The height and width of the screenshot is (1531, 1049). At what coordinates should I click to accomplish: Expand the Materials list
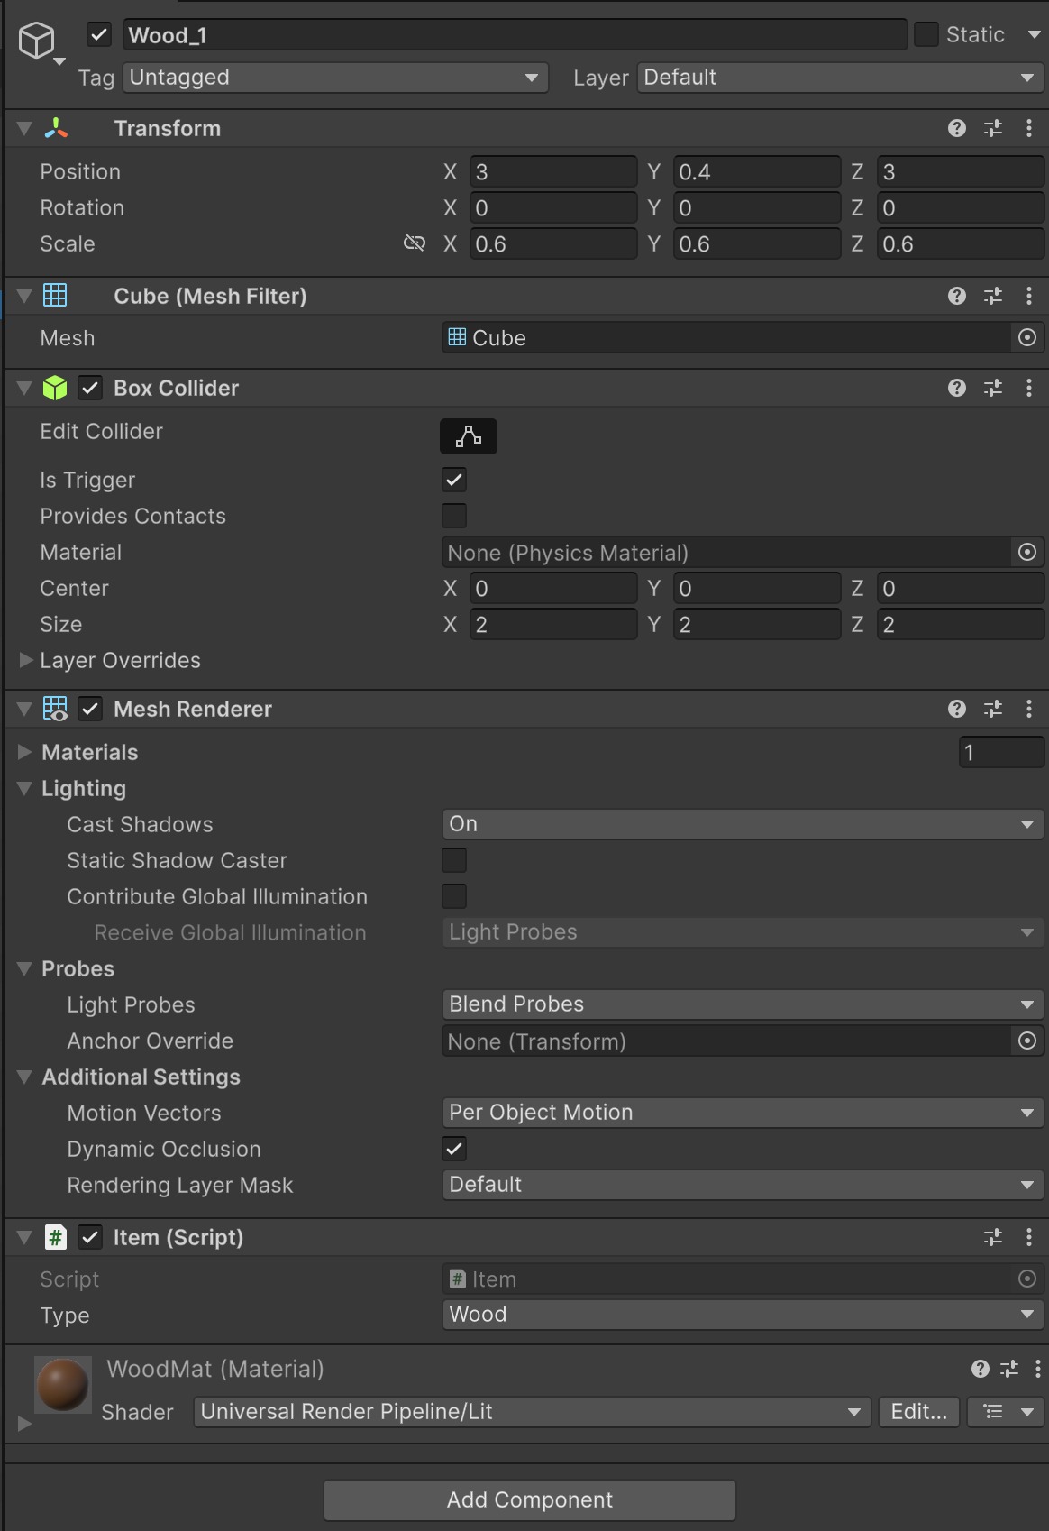click(x=25, y=752)
